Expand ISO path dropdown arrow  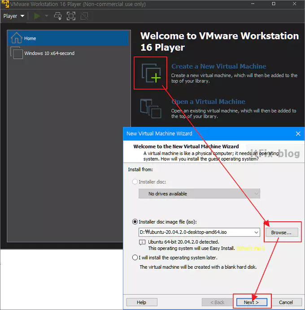[x=256, y=232]
